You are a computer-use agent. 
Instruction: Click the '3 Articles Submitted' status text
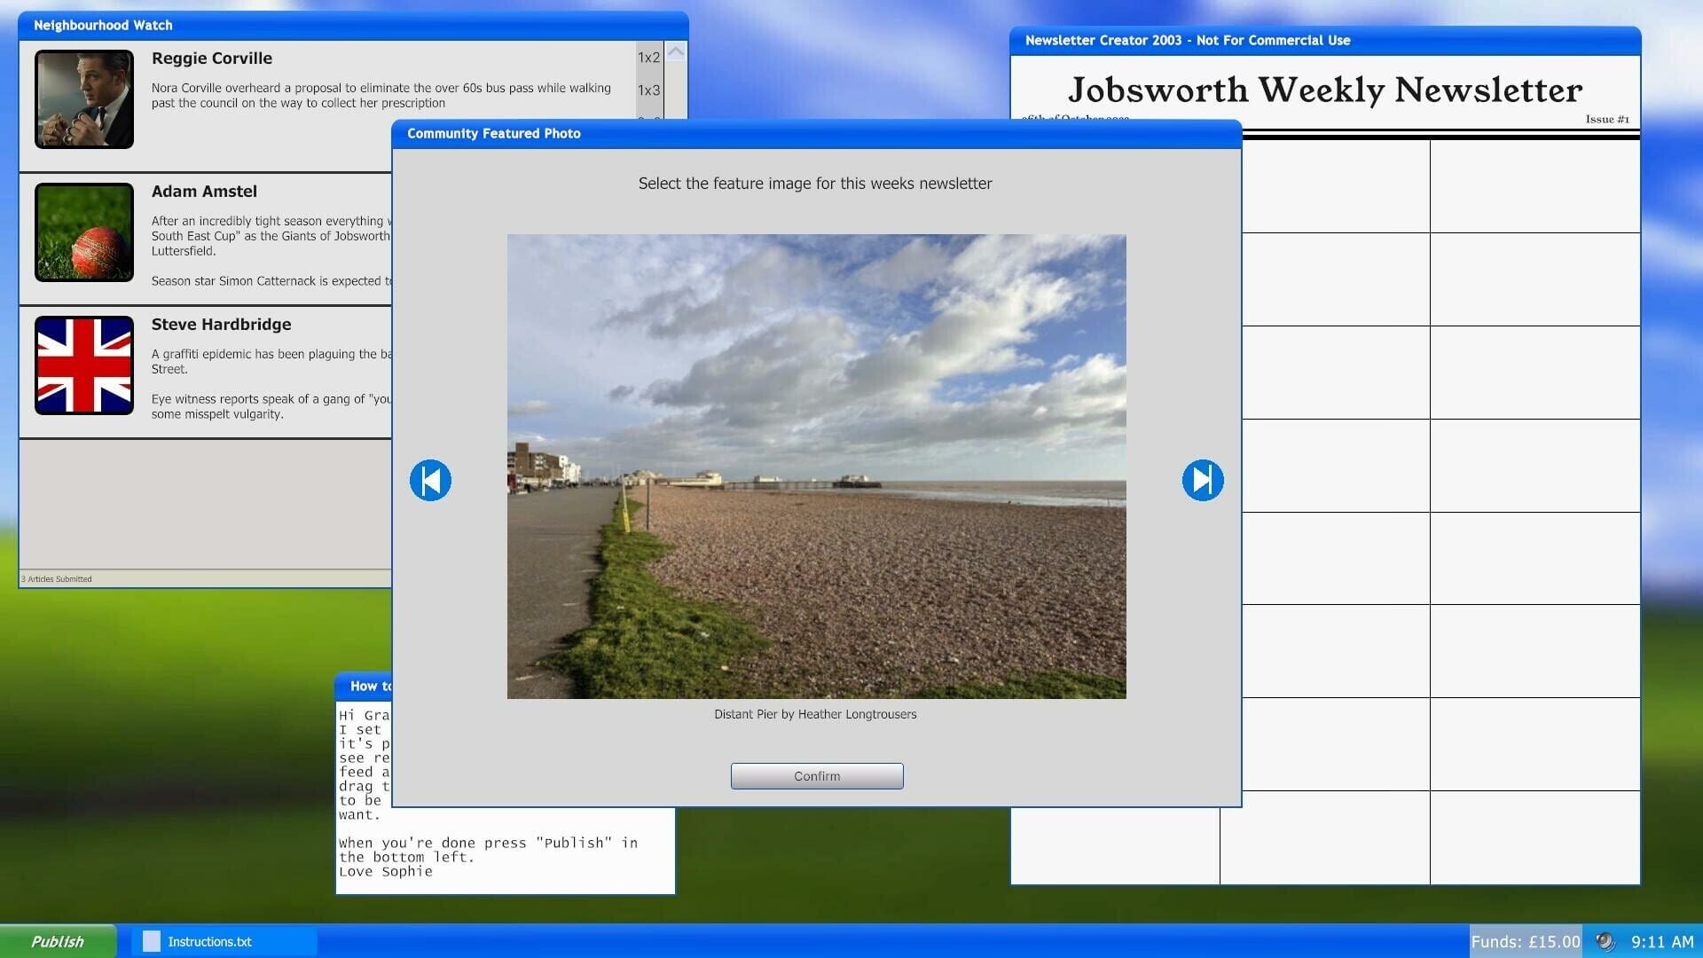(x=57, y=579)
